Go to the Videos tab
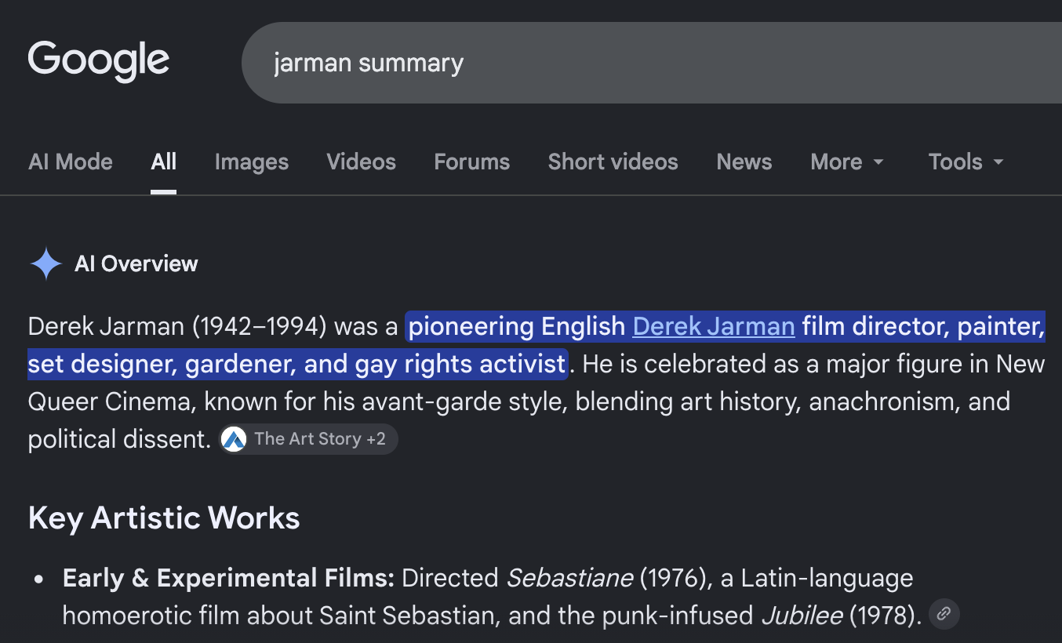 [362, 162]
